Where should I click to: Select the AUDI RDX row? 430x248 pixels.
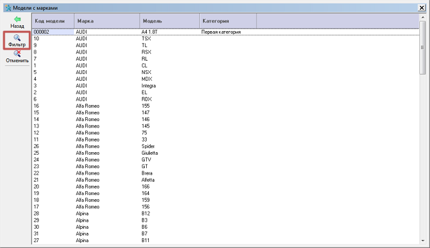pos(226,99)
